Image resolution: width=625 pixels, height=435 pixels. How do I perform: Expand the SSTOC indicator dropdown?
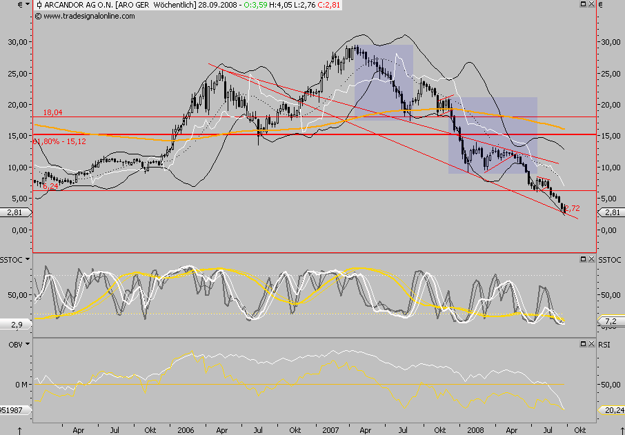coord(27,259)
